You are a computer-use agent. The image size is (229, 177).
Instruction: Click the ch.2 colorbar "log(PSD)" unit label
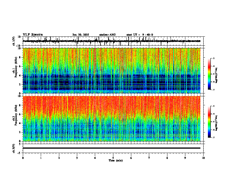217,123
